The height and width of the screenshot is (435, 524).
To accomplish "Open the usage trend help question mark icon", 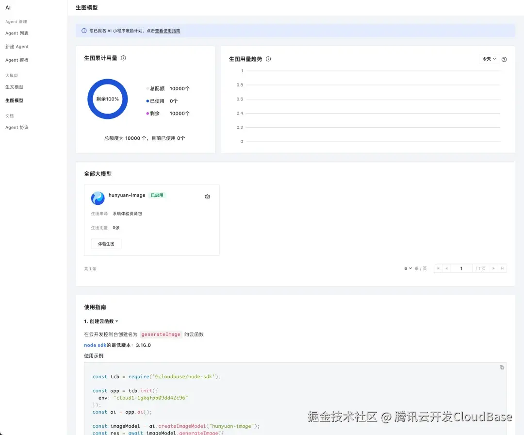I will [504, 59].
